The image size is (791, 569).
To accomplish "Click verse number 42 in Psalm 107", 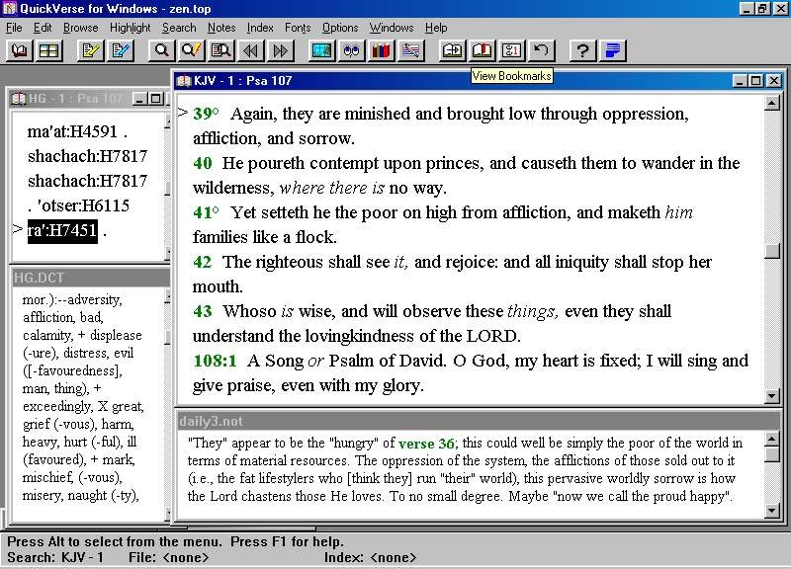I will (x=203, y=262).
